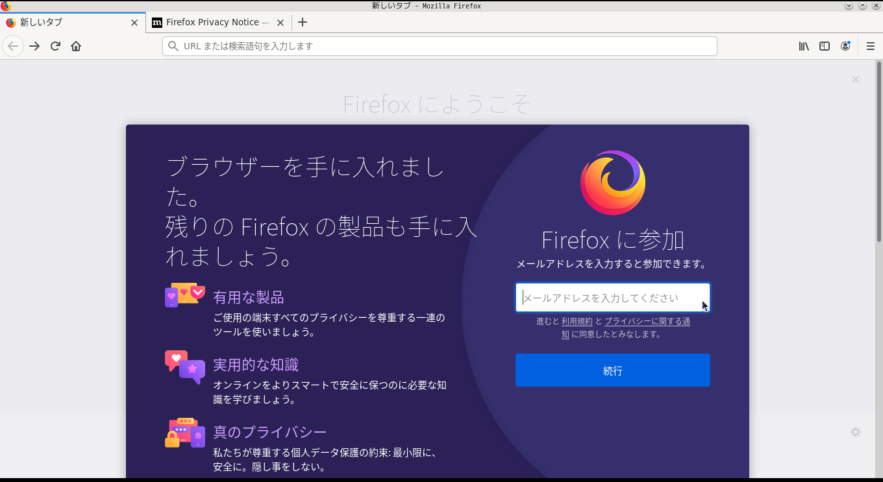Add a new tab with the plus button

coord(303,22)
